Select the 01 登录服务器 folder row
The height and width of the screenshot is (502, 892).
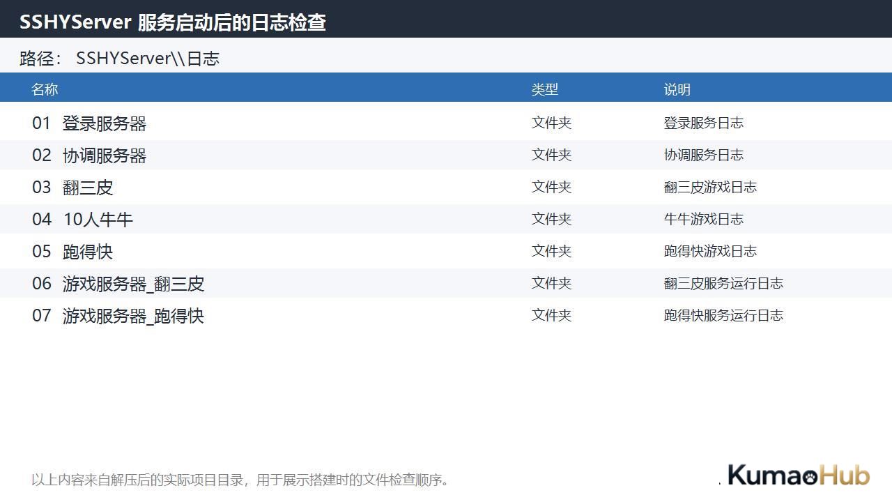pos(446,123)
